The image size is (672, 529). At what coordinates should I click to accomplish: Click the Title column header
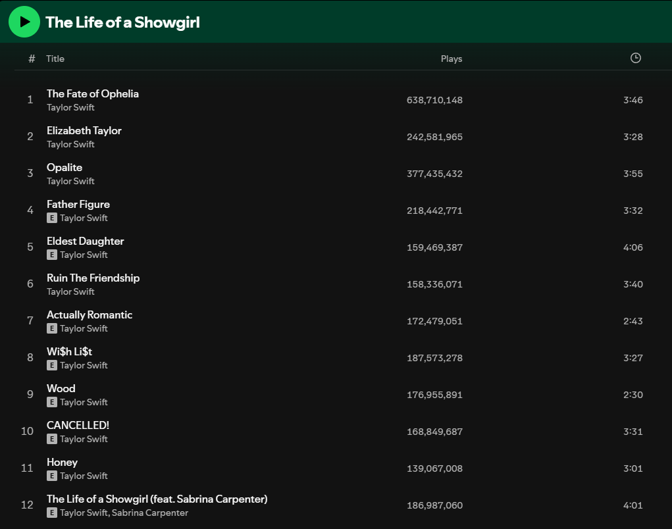pos(55,59)
